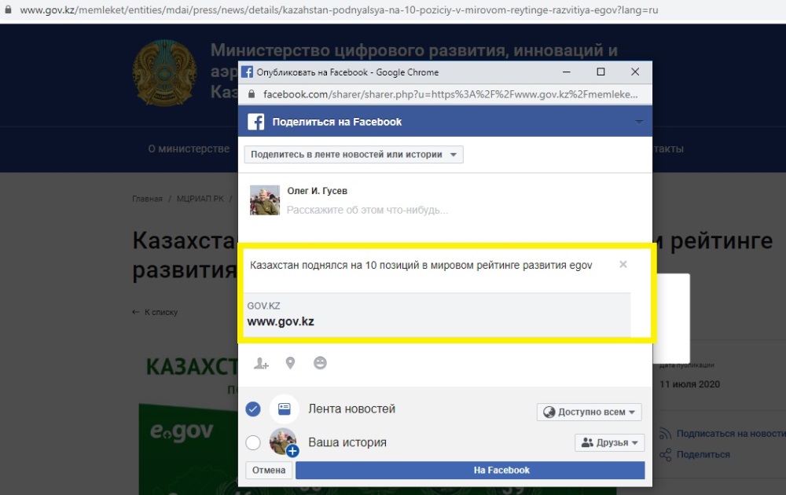The height and width of the screenshot is (495, 786).
Task: Expand the header arrow in Facebook dialog
Action: [x=638, y=122]
